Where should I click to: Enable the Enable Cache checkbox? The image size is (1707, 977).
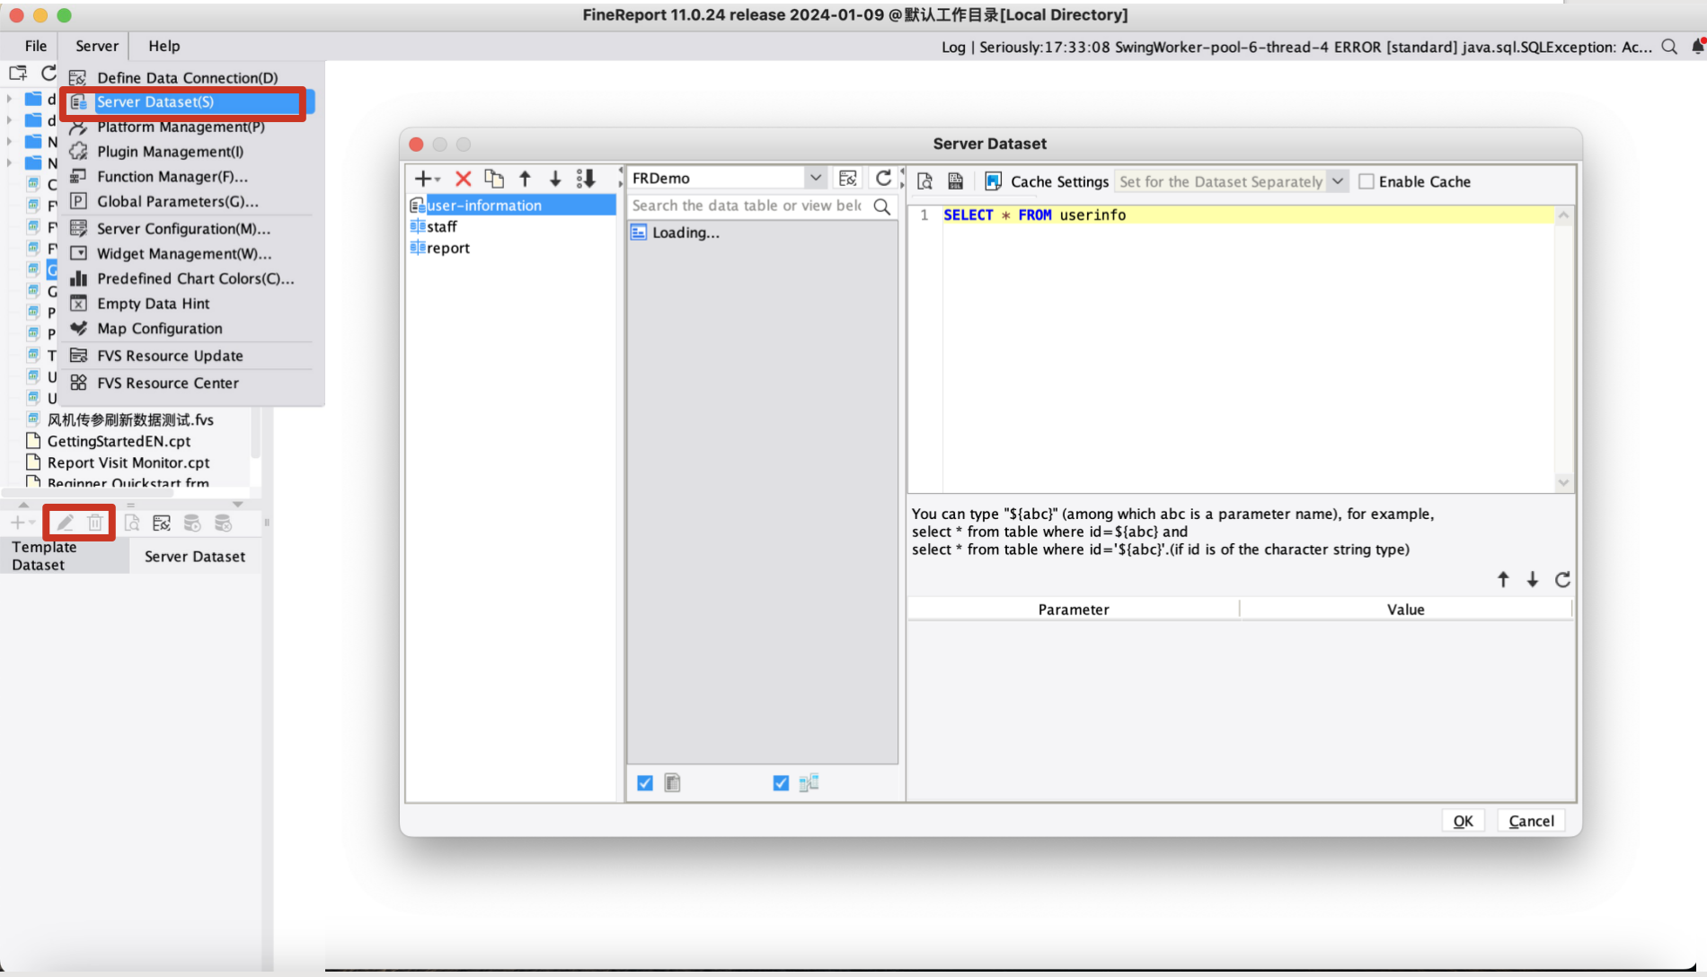tap(1366, 180)
